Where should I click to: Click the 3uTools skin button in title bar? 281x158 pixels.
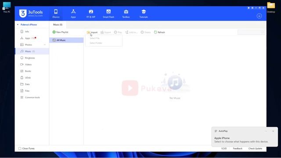coord(249,8)
